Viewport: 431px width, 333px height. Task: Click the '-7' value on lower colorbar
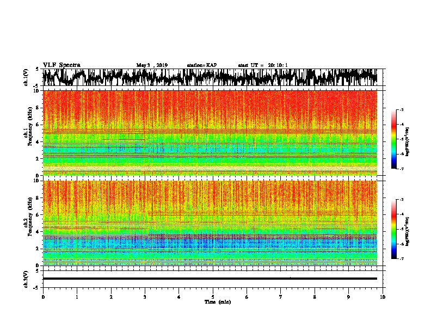pos(401,258)
